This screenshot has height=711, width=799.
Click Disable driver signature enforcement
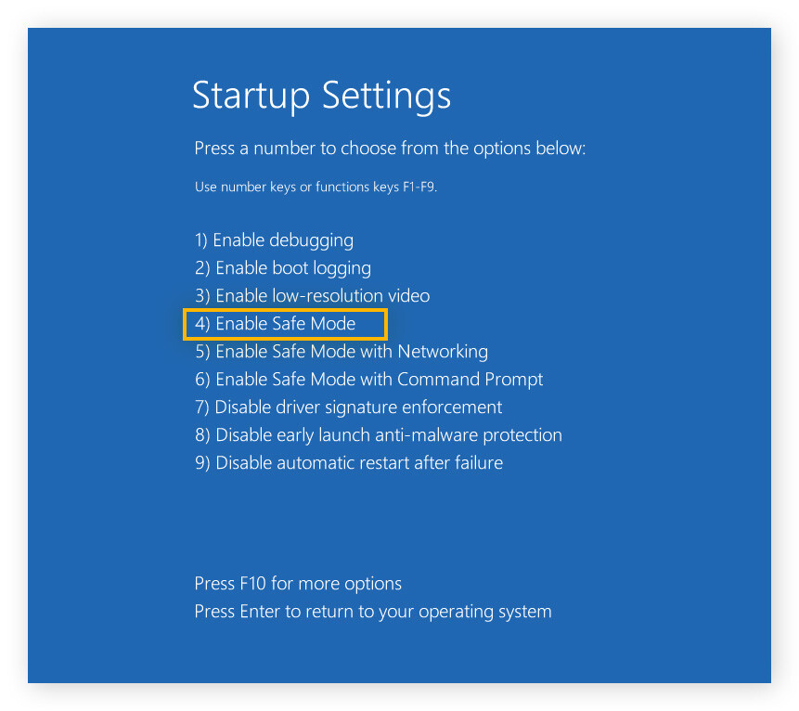pos(348,407)
